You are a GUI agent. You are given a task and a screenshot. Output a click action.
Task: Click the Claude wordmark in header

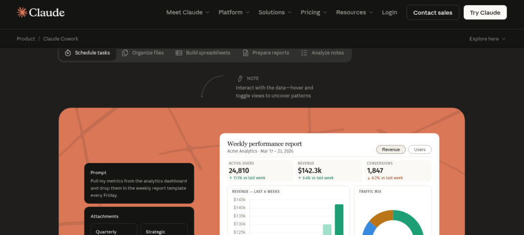pyautogui.click(x=47, y=12)
